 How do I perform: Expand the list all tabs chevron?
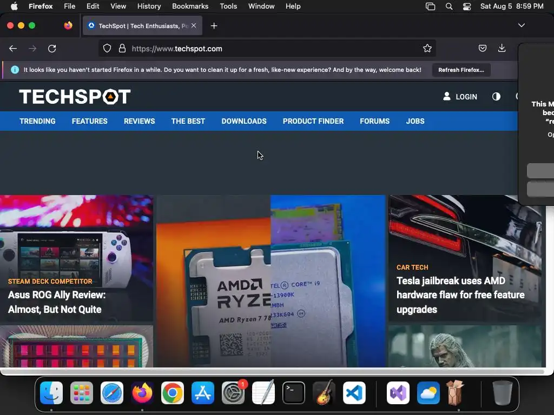click(x=522, y=25)
